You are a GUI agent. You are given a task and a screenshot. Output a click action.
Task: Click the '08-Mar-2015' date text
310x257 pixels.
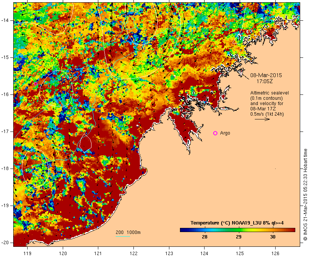coord(266,75)
